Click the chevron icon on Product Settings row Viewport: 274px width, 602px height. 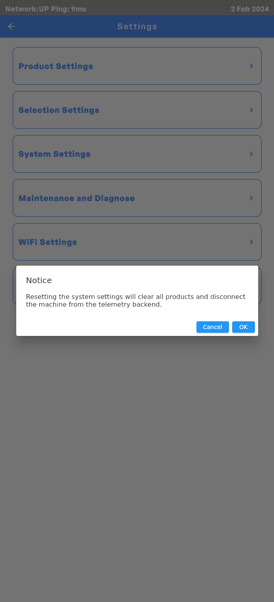[251, 65]
